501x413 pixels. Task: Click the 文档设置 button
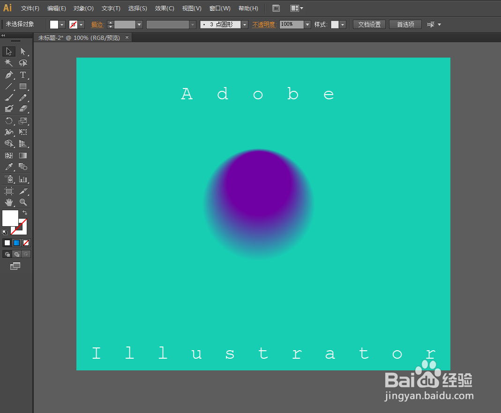tap(369, 24)
